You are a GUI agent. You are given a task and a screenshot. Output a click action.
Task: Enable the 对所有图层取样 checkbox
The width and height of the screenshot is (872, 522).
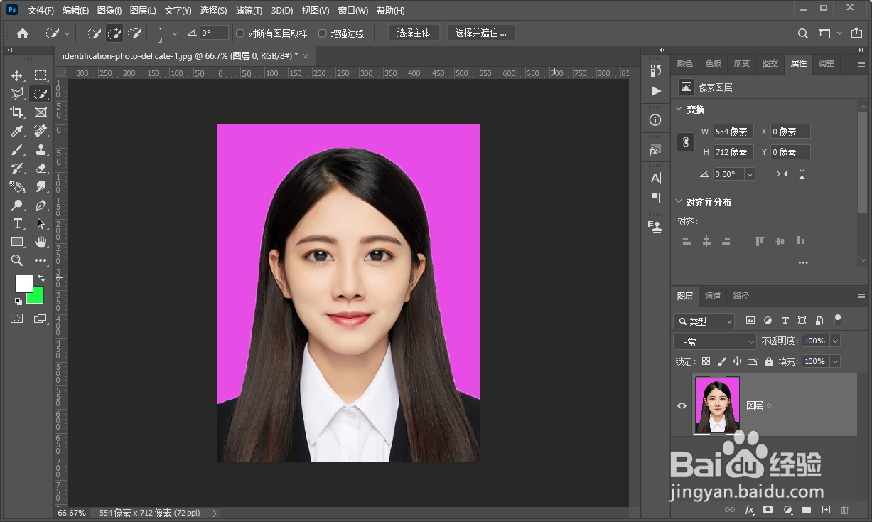coord(239,33)
